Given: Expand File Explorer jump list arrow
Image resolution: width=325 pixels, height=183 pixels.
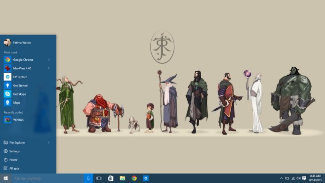Looking at the screenshot, I should point(49,142).
